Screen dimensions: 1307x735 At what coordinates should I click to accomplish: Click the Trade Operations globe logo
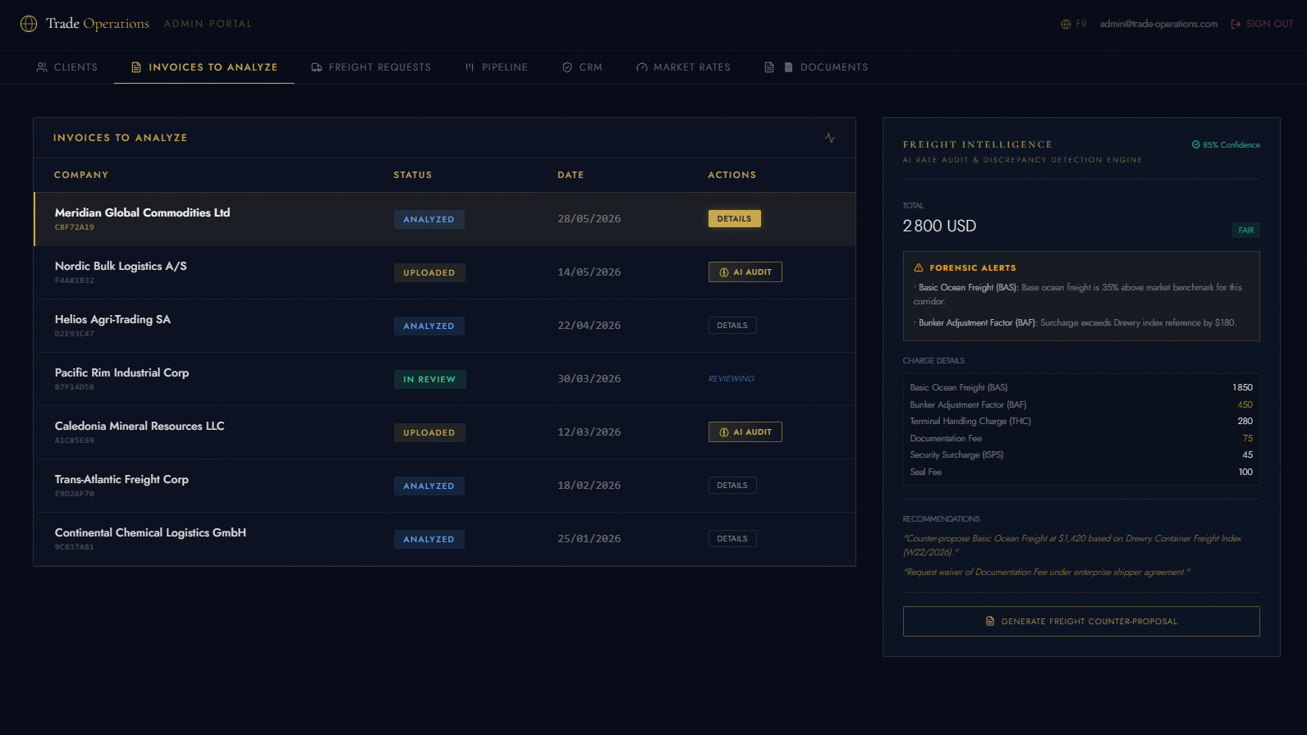[x=29, y=24]
